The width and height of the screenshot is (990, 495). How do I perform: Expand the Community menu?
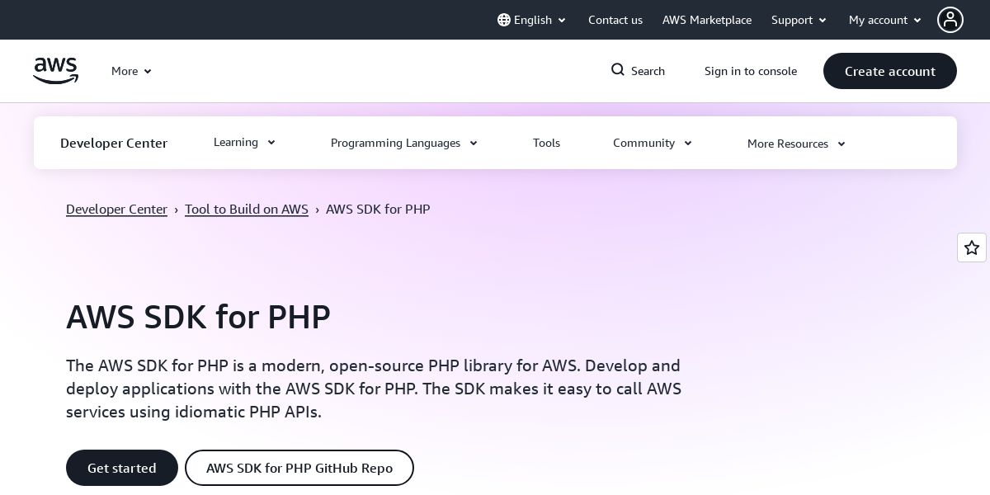652,143
